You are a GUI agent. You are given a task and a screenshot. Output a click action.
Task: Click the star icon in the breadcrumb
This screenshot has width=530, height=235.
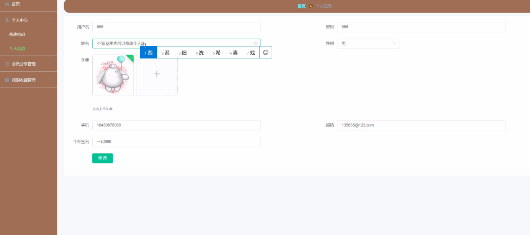tap(311, 6)
